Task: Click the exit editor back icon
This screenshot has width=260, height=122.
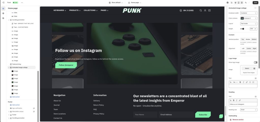Action: (3, 3)
